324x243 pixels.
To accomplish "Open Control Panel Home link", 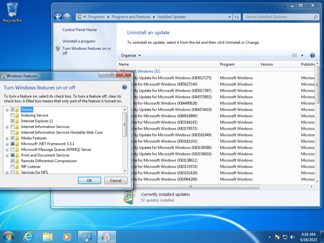I will coord(80,30).
